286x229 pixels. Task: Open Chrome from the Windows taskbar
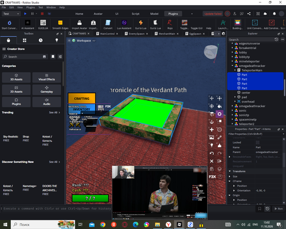click(x=103, y=224)
